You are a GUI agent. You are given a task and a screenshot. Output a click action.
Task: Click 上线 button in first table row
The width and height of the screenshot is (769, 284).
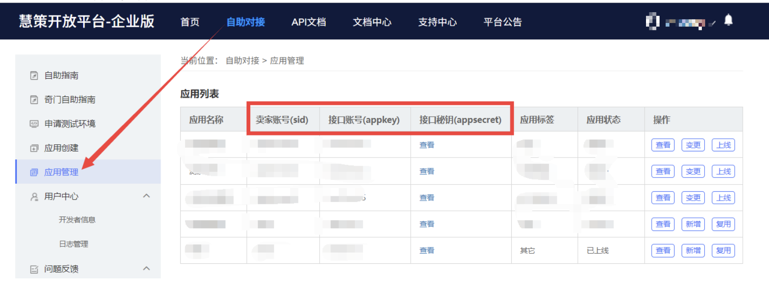(723, 145)
